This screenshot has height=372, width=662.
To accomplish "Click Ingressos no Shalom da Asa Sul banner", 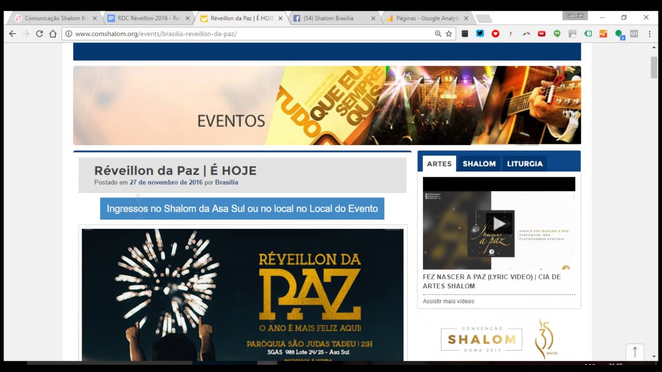I will [x=242, y=209].
